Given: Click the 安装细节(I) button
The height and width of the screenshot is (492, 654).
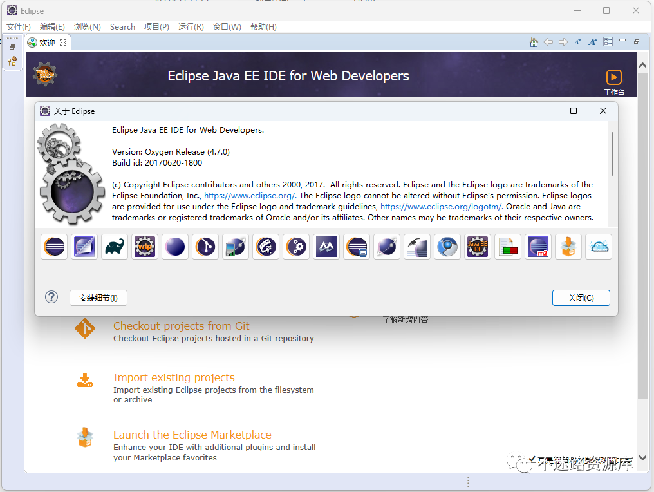Looking at the screenshot, I should pos(98,298).
